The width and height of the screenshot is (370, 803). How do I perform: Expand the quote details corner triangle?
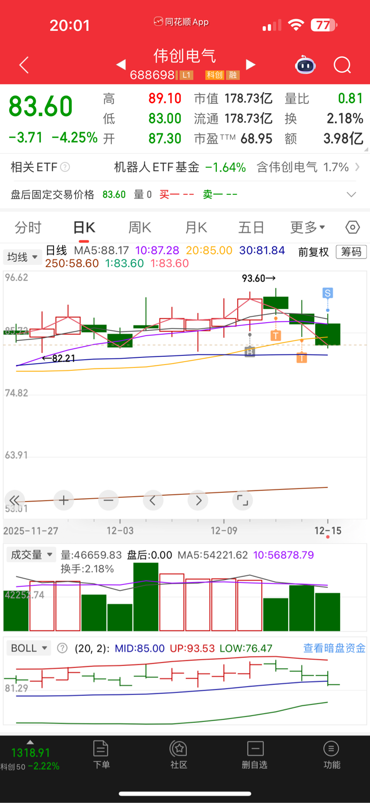(x=366, y=149)
